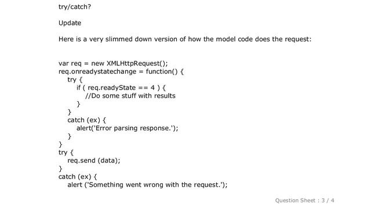The width and height of the screenshot is (371, 208).
Task: Click the 'var req = new XMLHttpRequest();' line
Action: 113,64
